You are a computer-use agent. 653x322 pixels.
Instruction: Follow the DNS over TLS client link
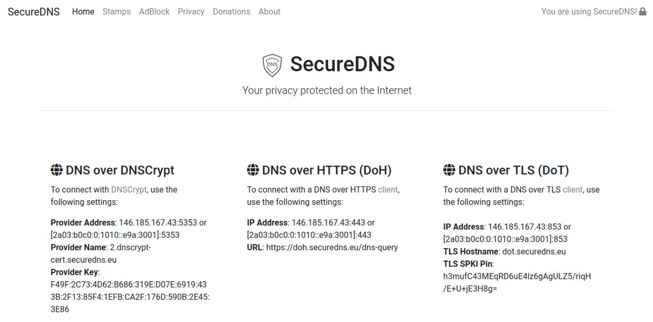572,190
